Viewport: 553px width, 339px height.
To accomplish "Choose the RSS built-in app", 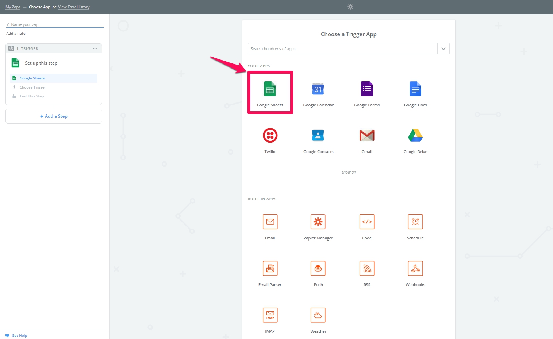I will [367, 269].
